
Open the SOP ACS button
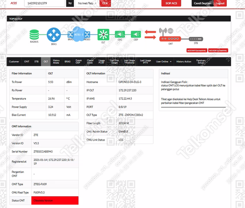171,3
